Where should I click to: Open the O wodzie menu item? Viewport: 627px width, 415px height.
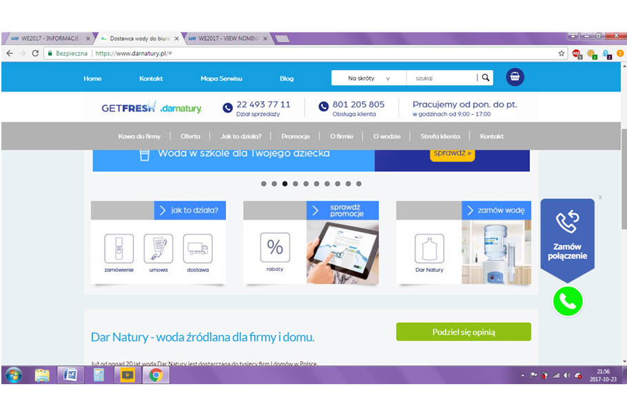tap(387, 136)
